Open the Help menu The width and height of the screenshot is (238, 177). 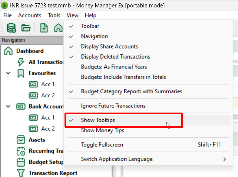click(90, 15)
